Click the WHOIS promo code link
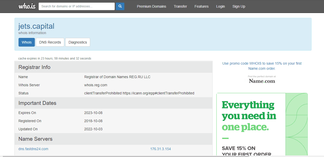Screen dimensions: 324x157 click(x=262, y=66)
